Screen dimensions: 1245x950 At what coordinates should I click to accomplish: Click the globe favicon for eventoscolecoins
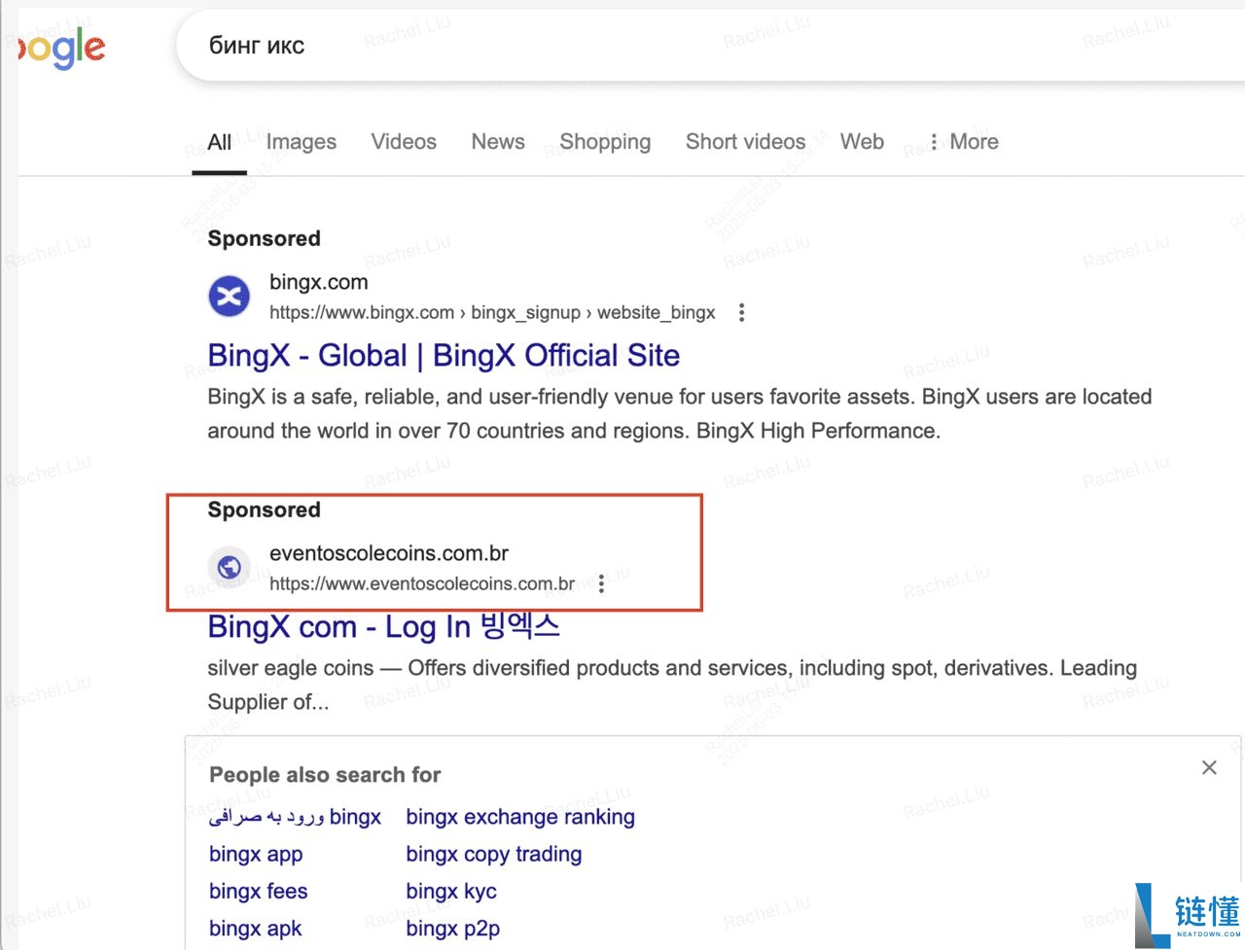pyautogui.click(x=230, y=567)
